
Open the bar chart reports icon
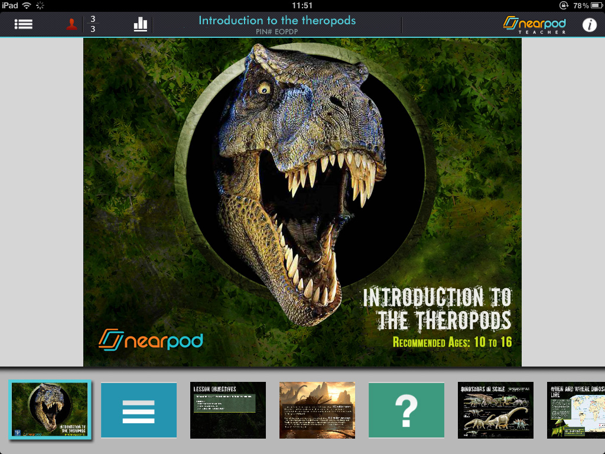141,24
